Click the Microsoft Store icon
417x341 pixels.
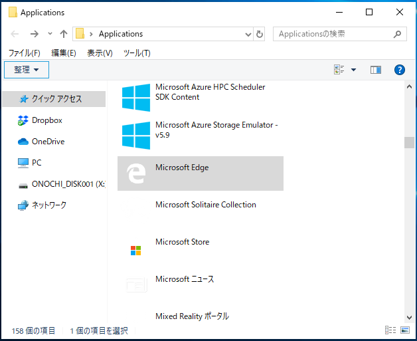(x=135, y=251)
